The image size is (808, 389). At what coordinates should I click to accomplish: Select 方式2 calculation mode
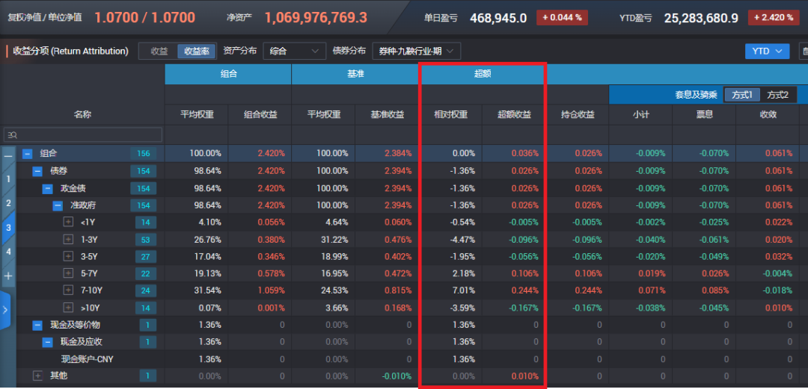click(777, 95)
